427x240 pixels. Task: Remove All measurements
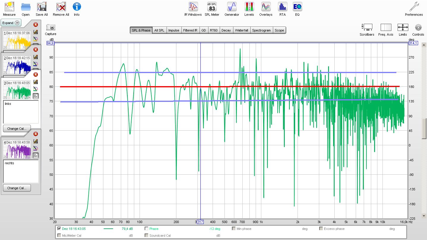point(61,9)
